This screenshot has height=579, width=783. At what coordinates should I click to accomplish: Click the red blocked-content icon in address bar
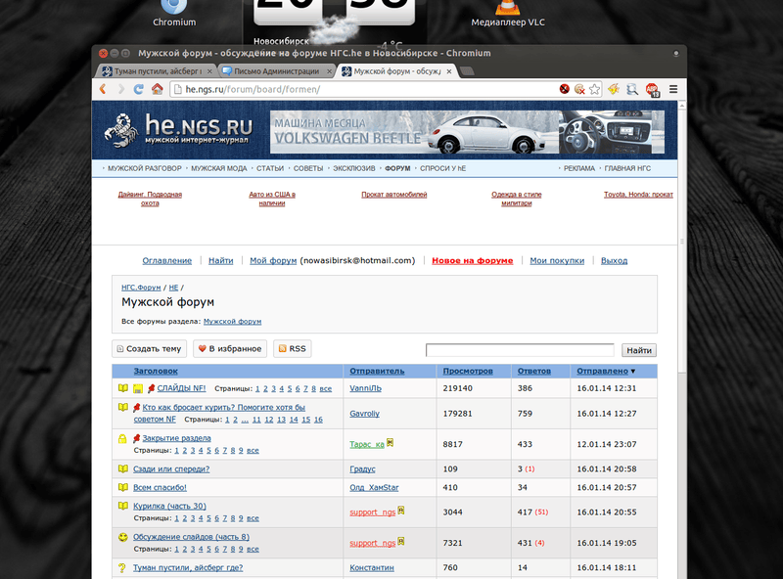[x=565, y=89]
